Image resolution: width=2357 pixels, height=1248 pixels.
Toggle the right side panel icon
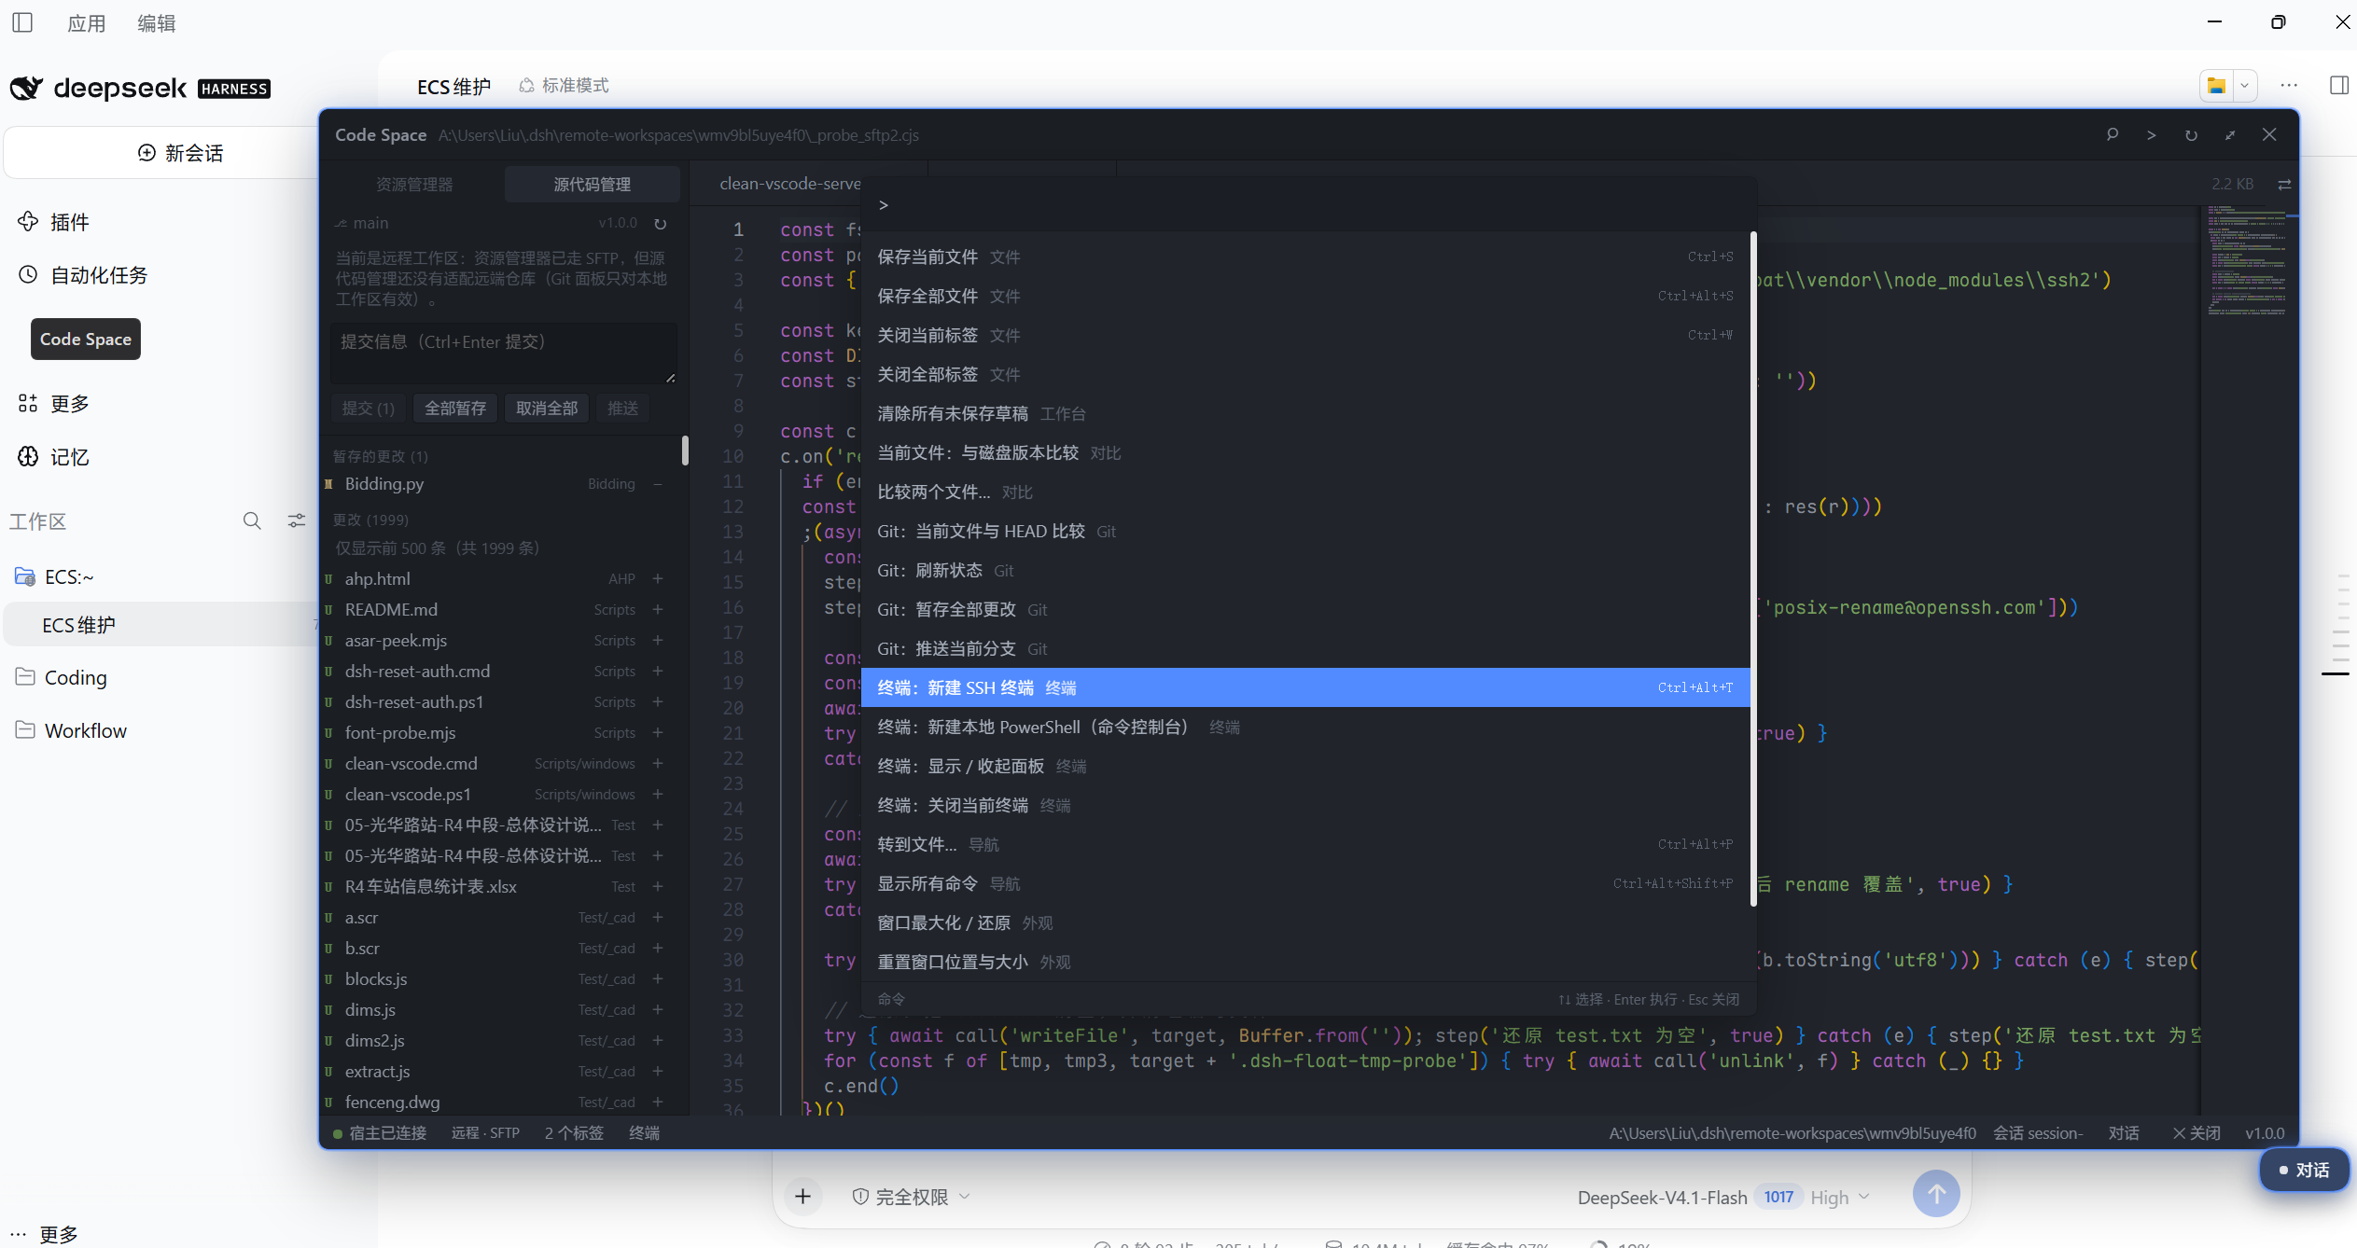pyautogui.click(x=2339, y=85)
